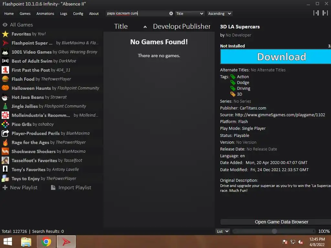Switch to the Animations tab
Image resolution: width=331 pixels, height=248 pixels.
tap(45, 14)
